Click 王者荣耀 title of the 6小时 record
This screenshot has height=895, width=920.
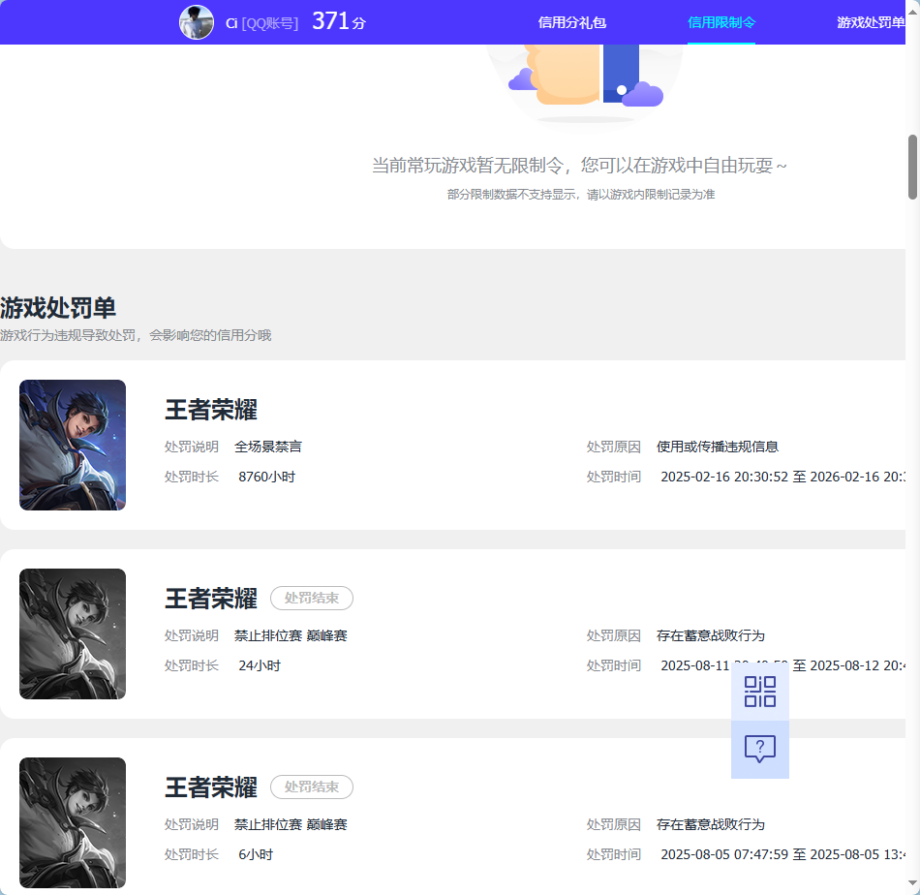coord(211,787)
